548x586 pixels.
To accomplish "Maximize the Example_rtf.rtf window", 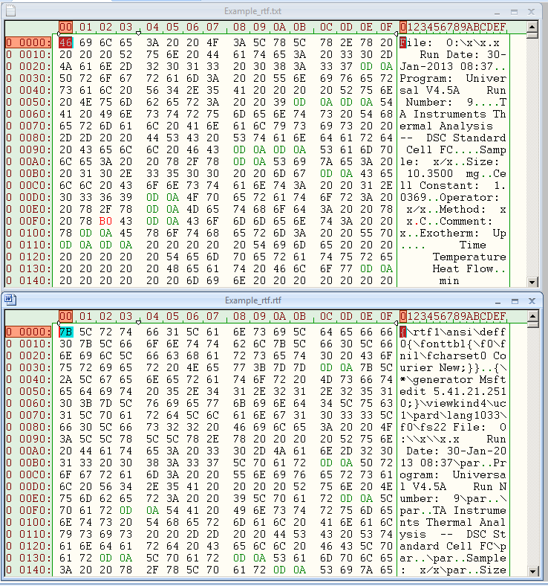I will (514, 300).
